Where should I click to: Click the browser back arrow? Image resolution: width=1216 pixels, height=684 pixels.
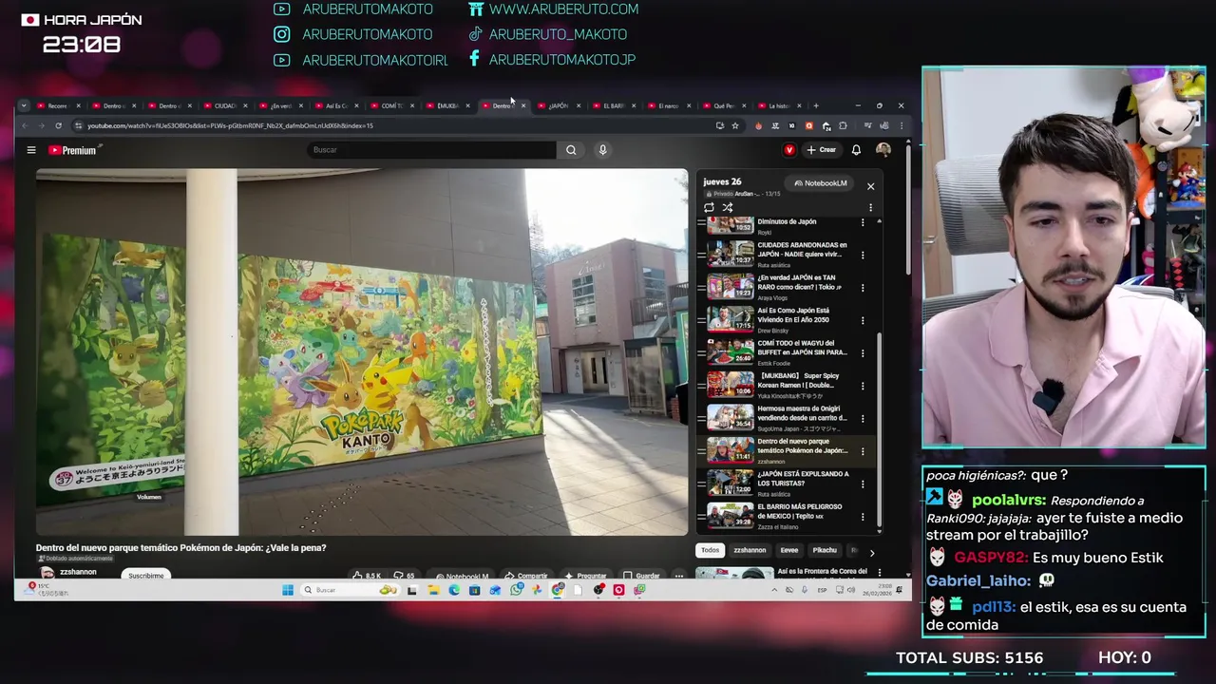[25, 125]
